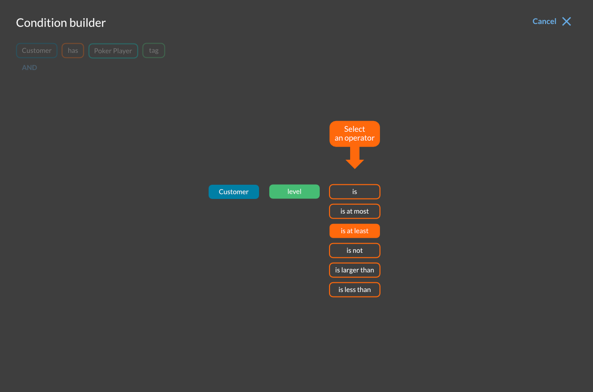Choose the 'is at most' operator
Image resolution: width=593 pixels, height=392 pixels.
coord(355,211)
